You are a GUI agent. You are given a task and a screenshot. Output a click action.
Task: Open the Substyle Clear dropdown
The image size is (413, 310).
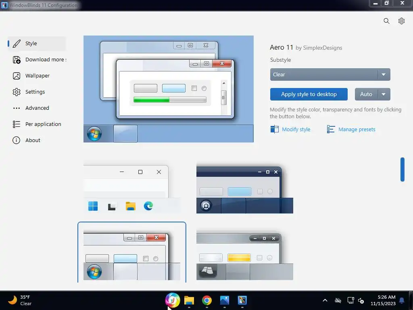click(330, 75)
